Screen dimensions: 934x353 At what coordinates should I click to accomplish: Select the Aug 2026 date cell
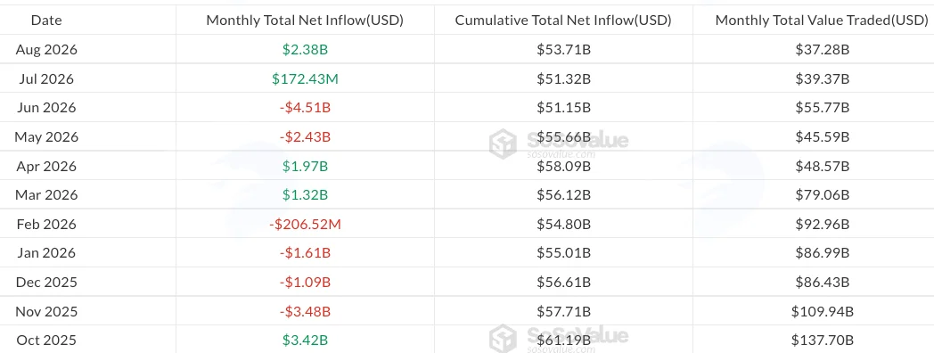46,50
